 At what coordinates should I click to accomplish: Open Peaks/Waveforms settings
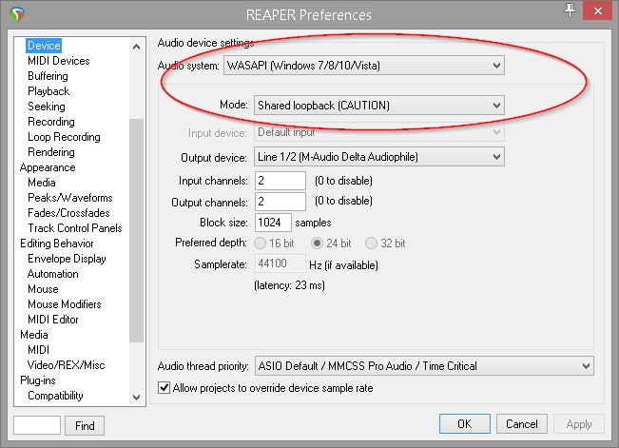point(69,198)
